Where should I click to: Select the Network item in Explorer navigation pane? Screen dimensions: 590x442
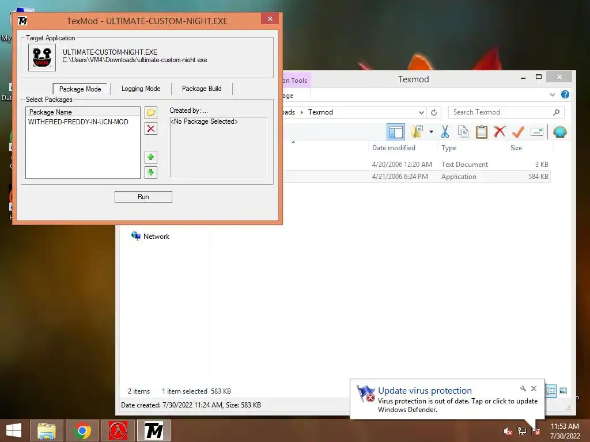click(x=150, y=236)
